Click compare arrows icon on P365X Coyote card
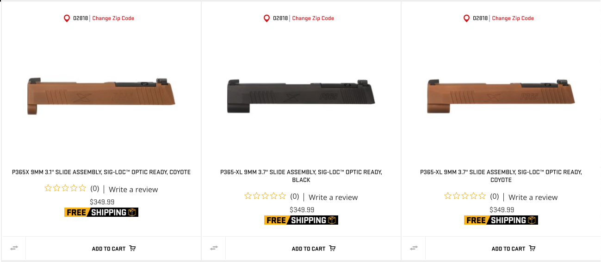This screenshot has height=262, width=601. [x=14, y=248]
